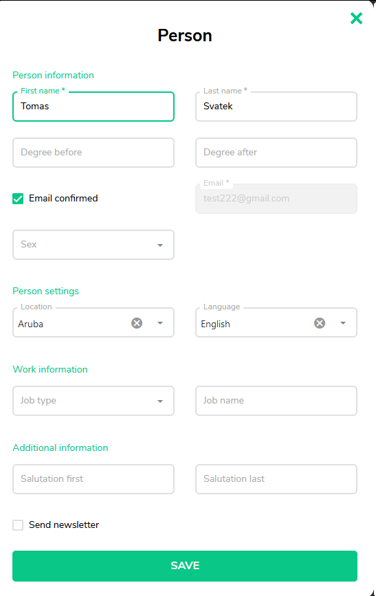The height and width of the screenshot is (596, 376).
Task: Close the Person dialog with green X
Action: (356, 19)
